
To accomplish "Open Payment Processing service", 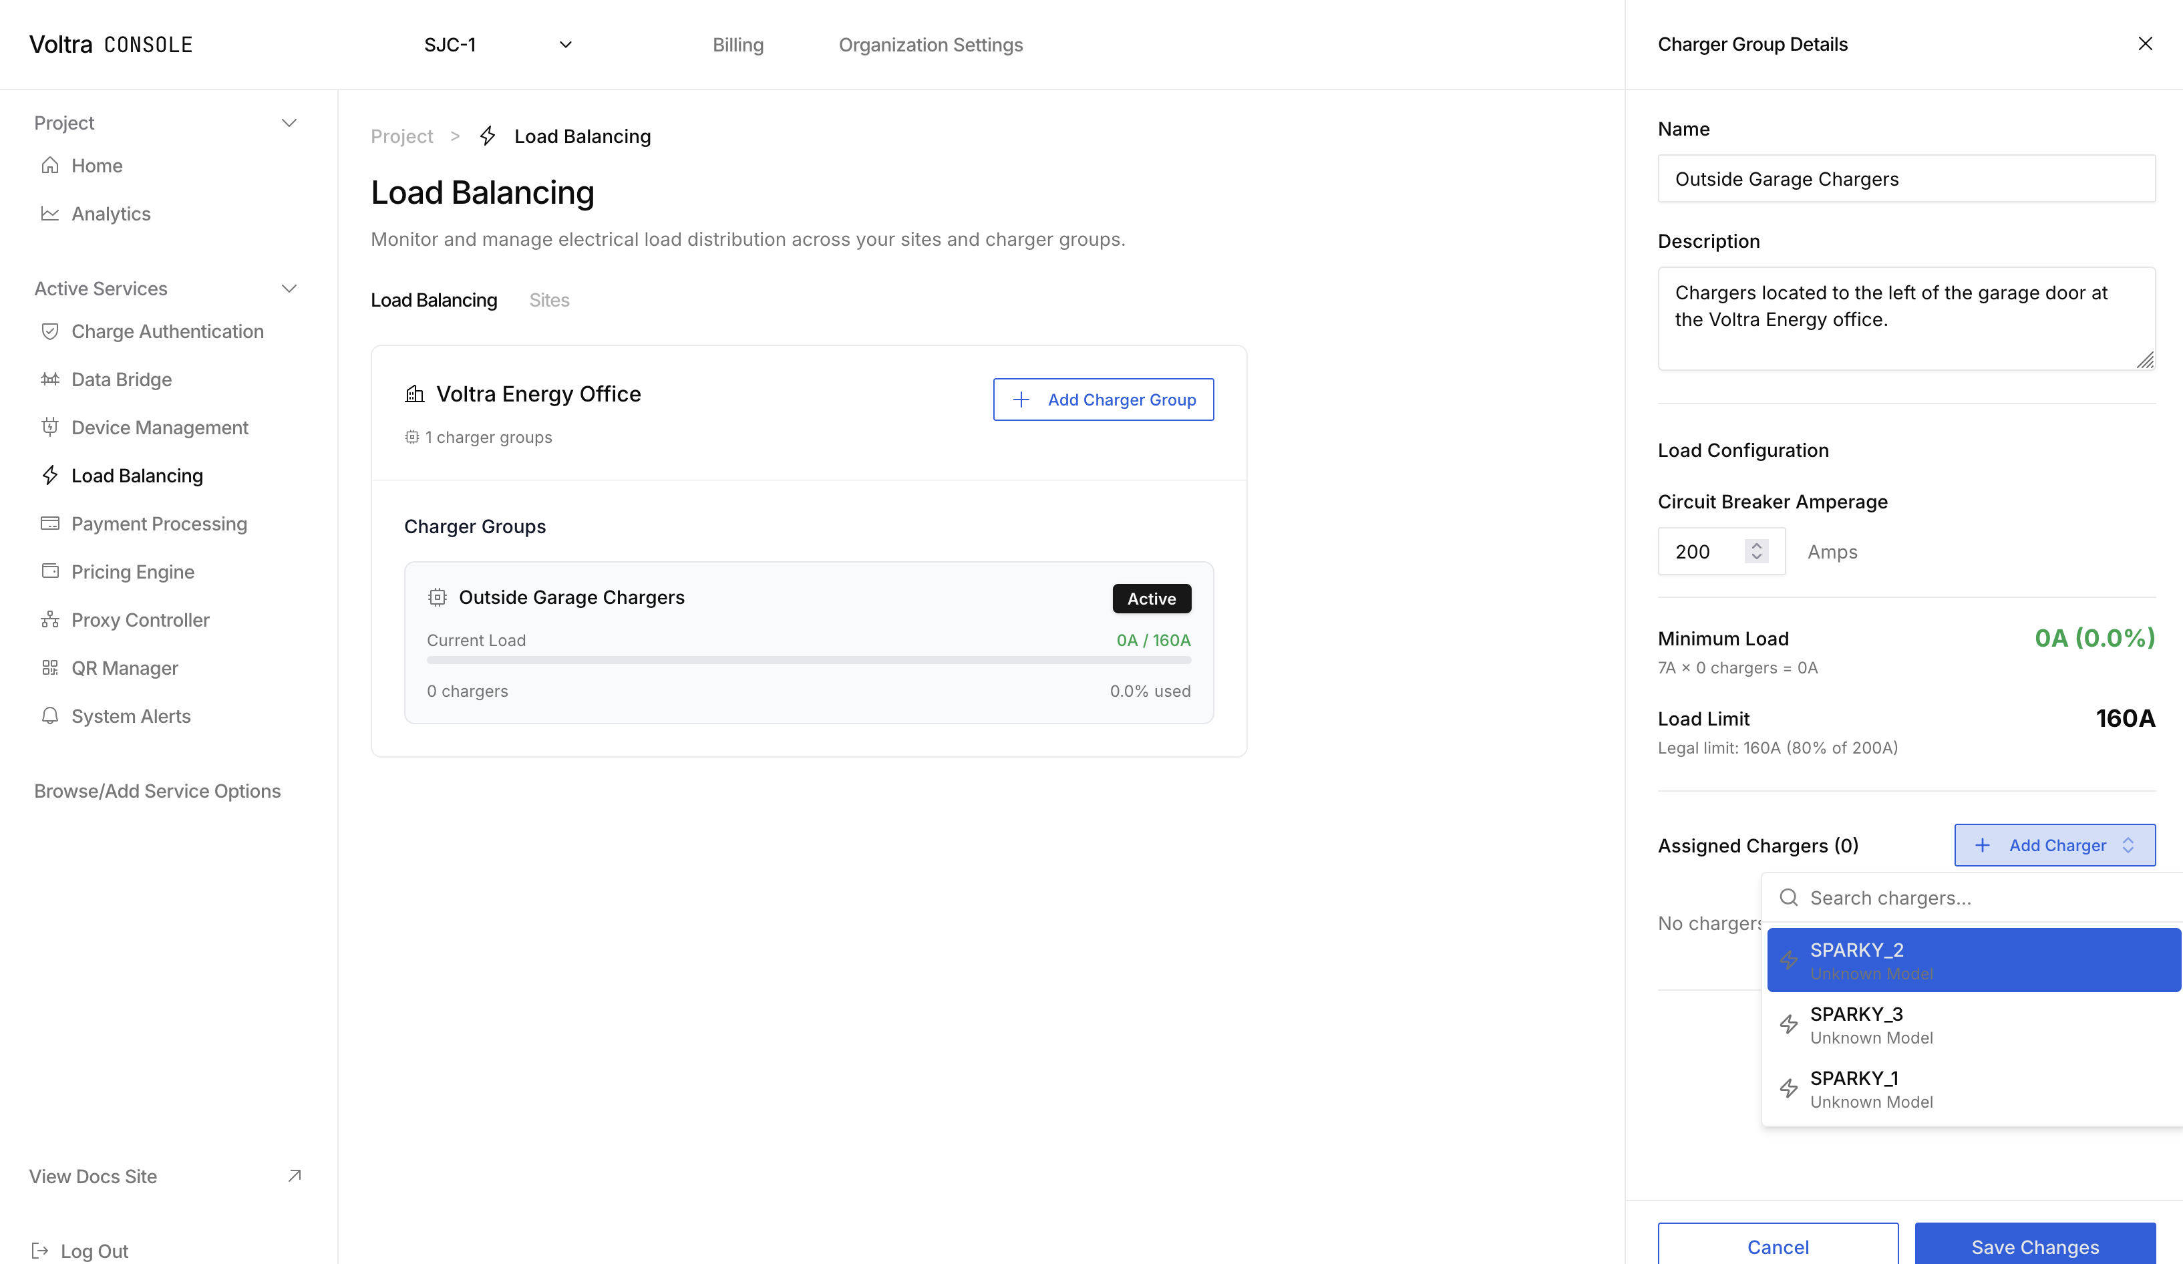I will click(158, 523).
